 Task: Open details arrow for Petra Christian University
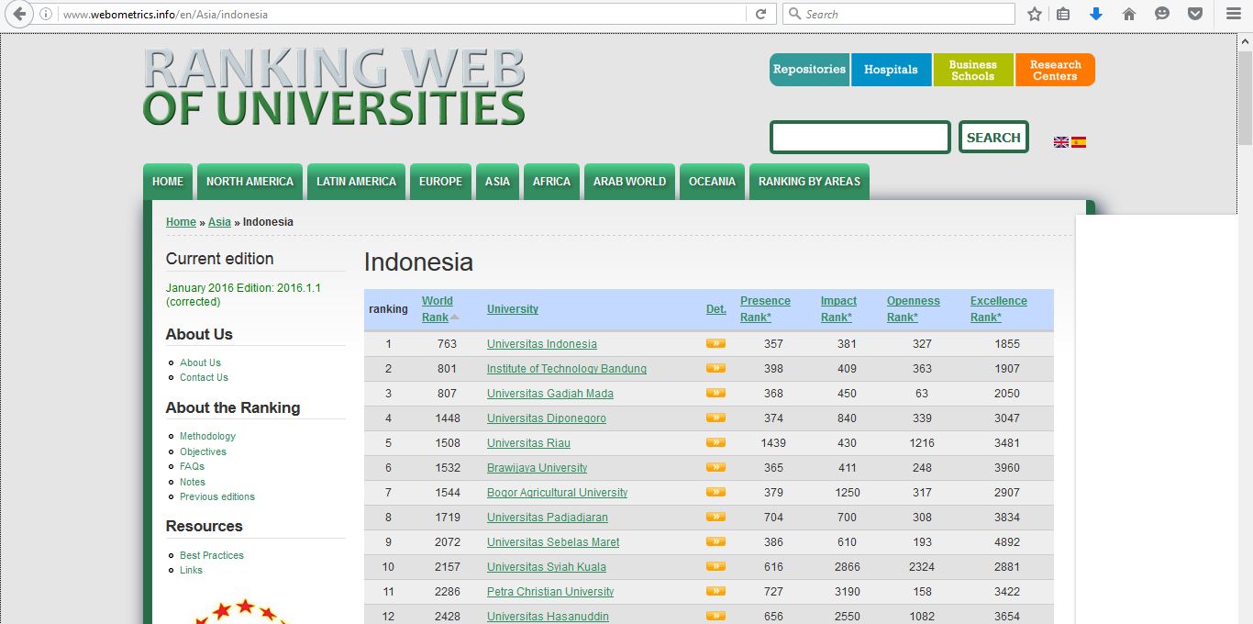(x=715, y=591)
